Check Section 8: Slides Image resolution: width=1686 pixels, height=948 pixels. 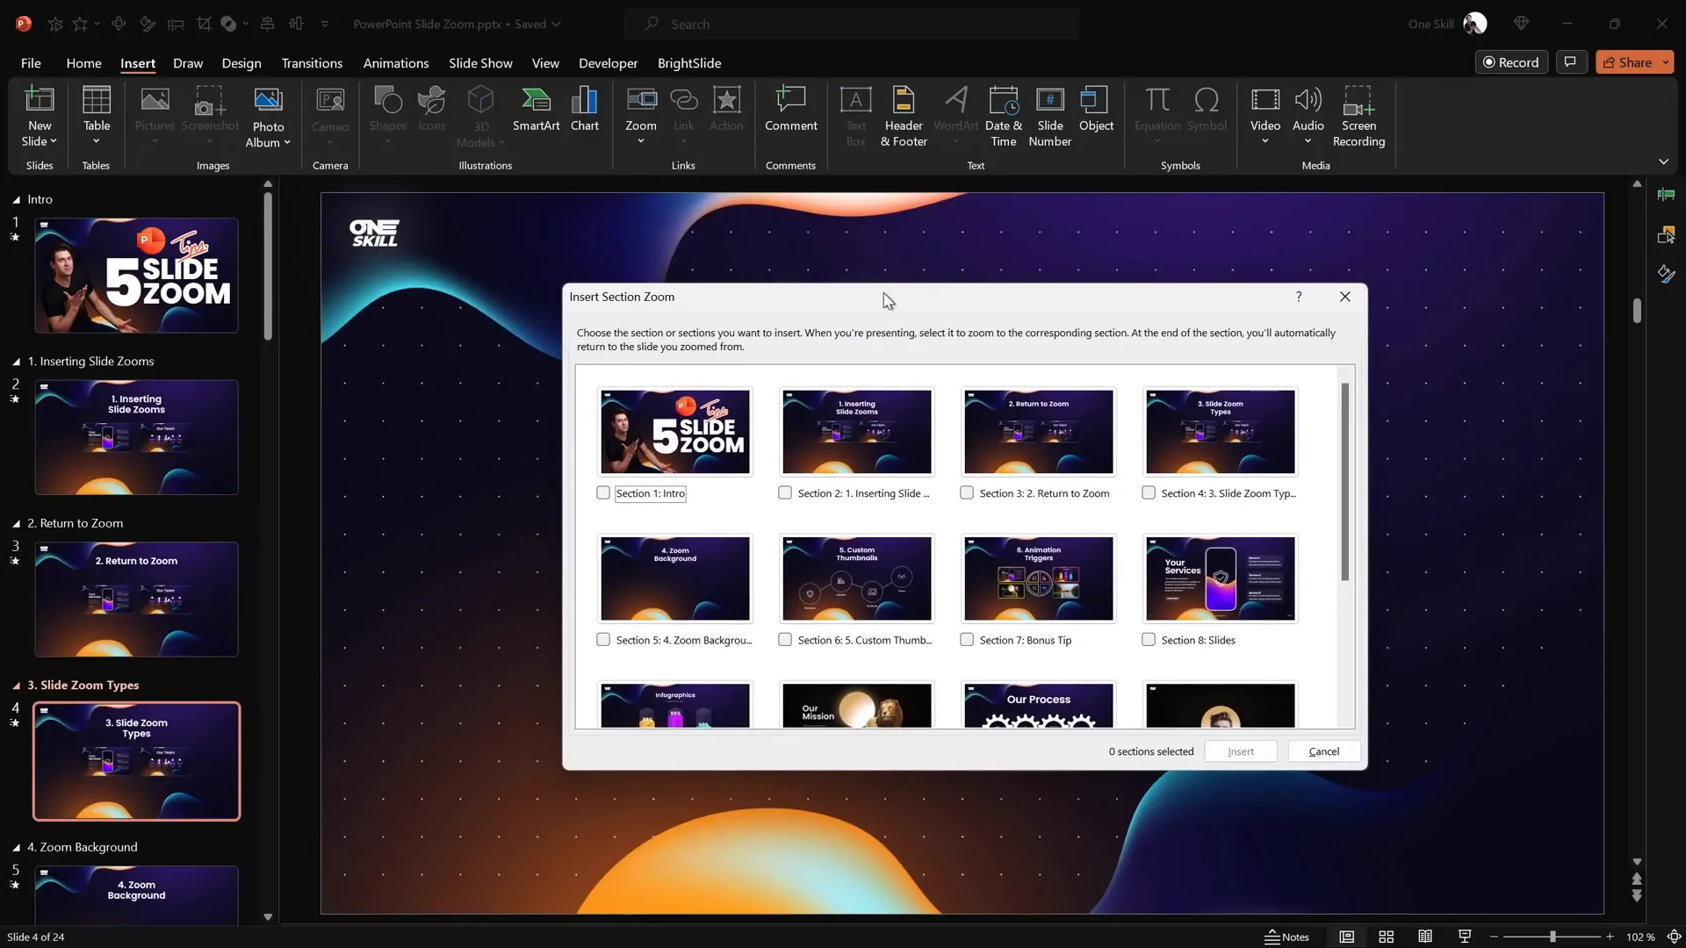(1149, 640)
